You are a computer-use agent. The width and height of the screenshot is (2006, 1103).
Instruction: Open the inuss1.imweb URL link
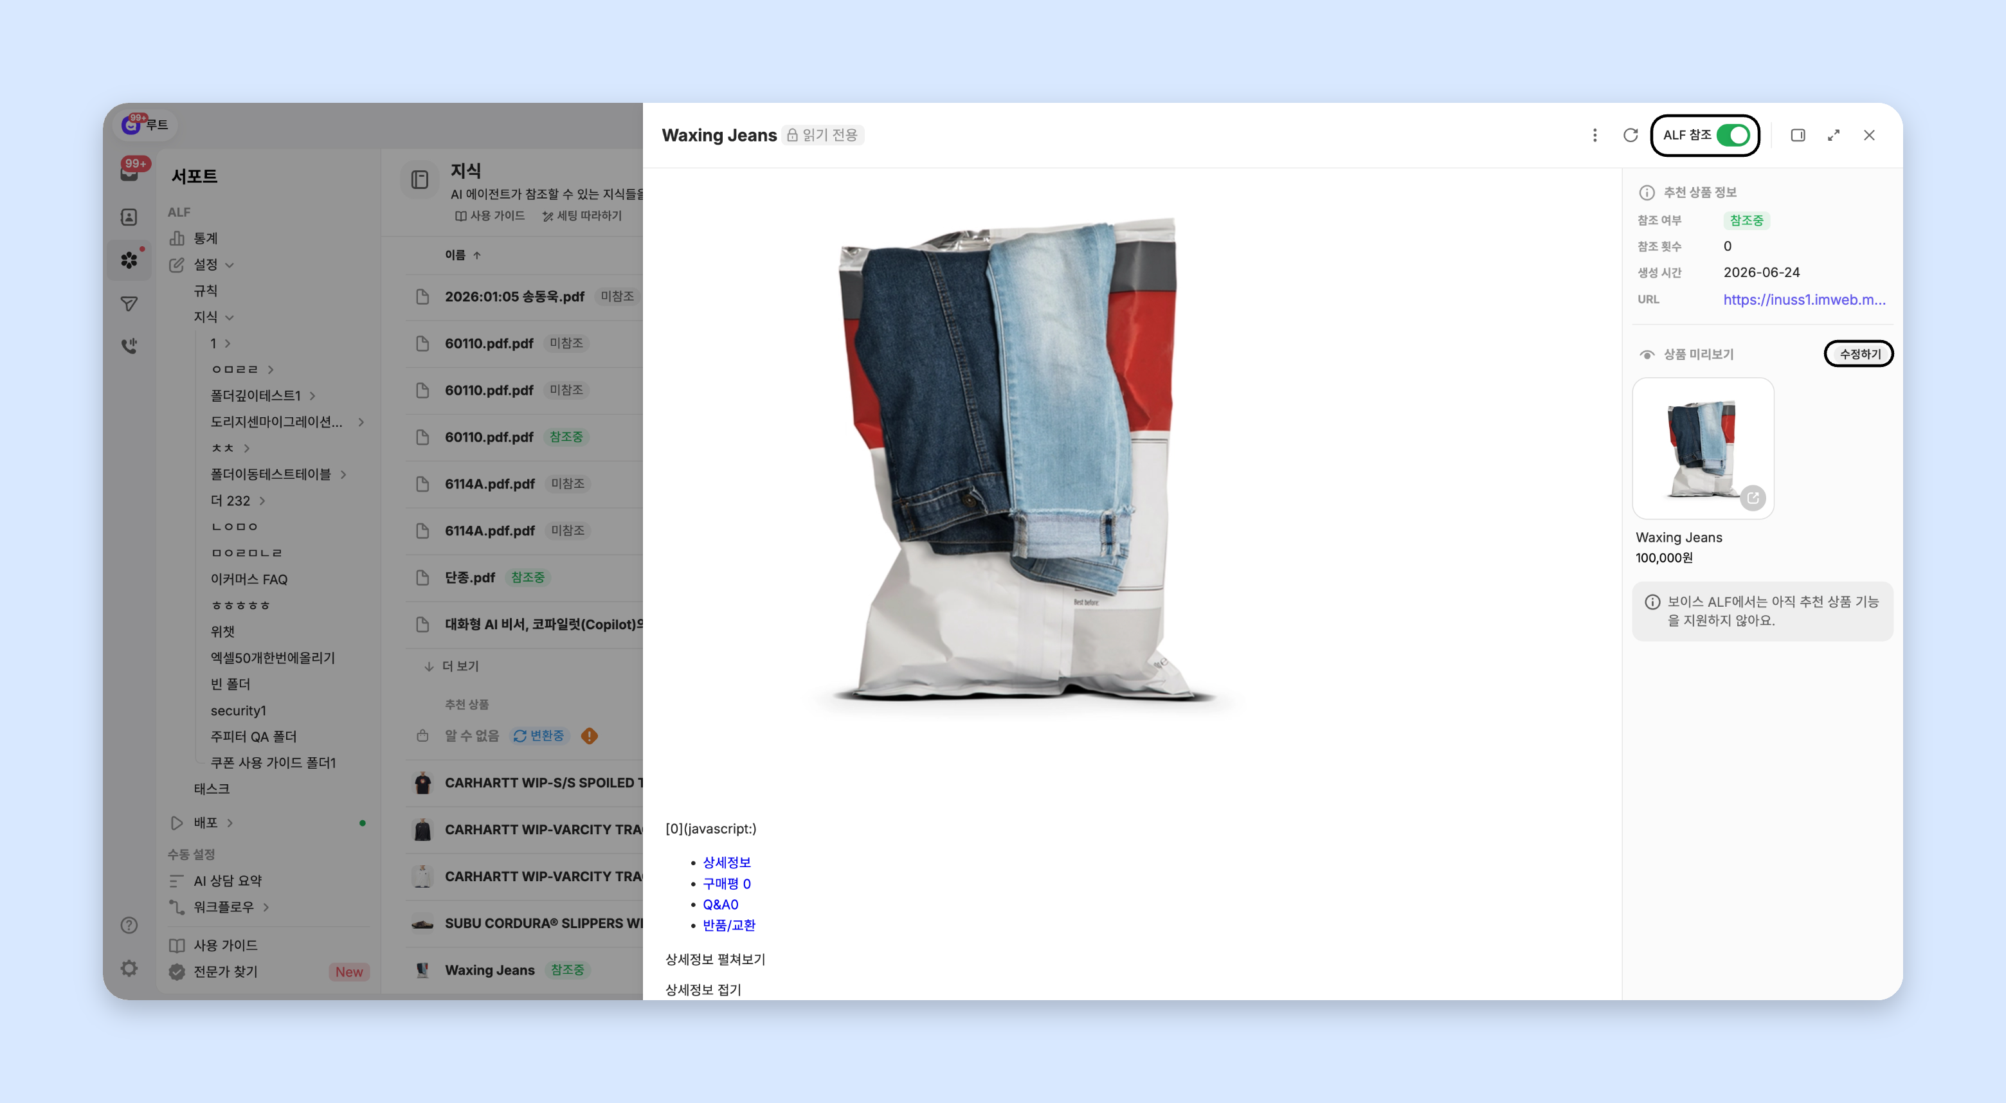[x=1803, y=300]
